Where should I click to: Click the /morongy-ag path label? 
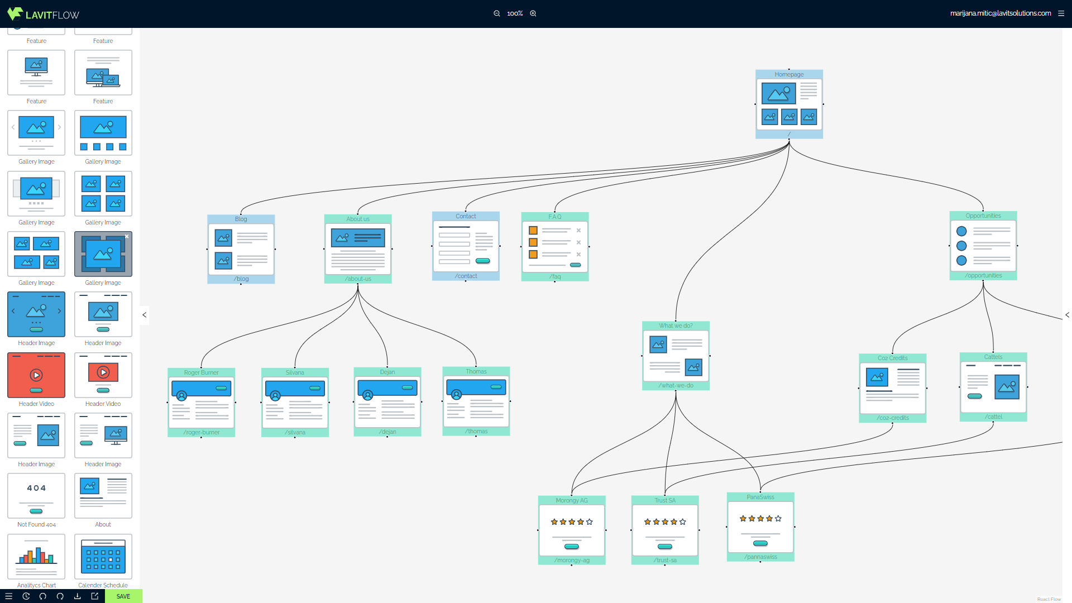click(572, 560)
